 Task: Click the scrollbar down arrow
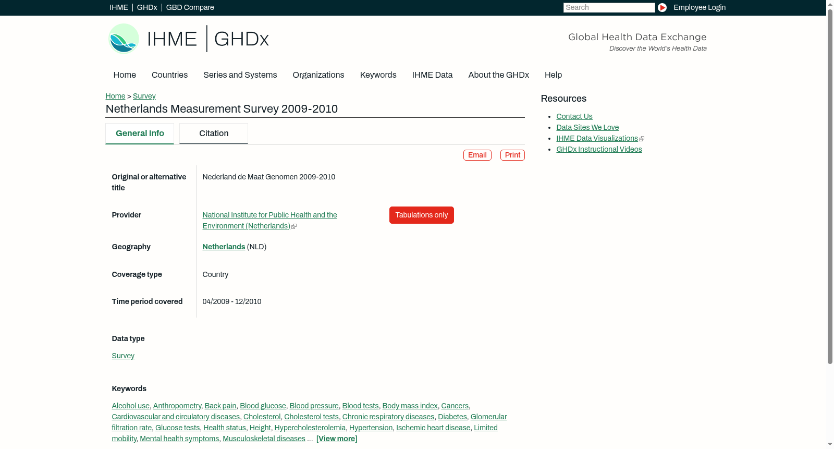[830, 445]
